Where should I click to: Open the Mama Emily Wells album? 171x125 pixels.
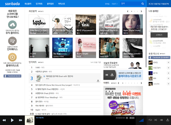pyautogui.click(x=109, y=48)
